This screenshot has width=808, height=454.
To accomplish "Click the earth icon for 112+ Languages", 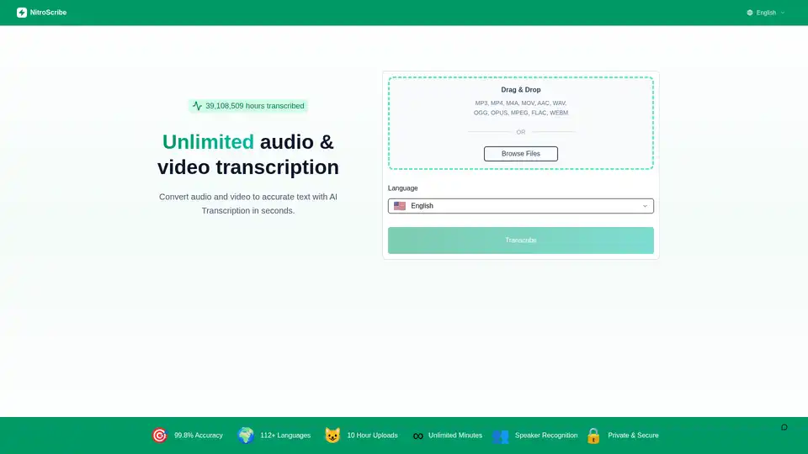I will tap(246, 436).
